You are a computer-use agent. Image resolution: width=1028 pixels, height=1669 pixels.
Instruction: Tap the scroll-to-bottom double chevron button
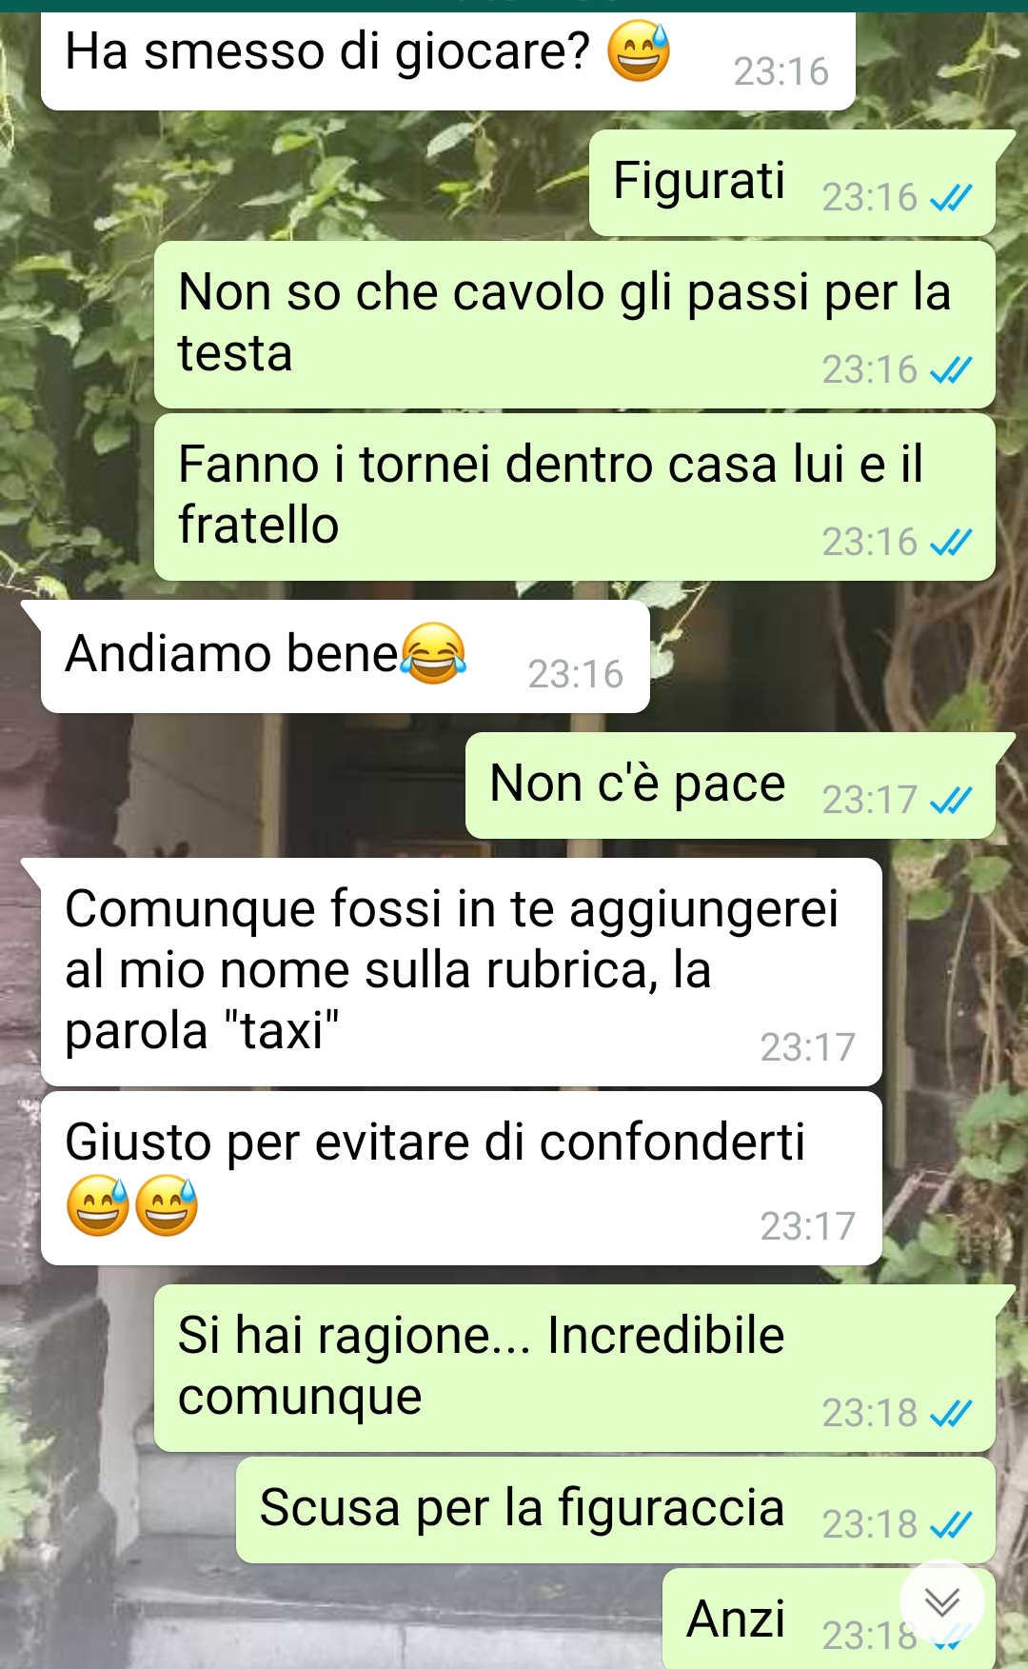(x=941, y=1601)
